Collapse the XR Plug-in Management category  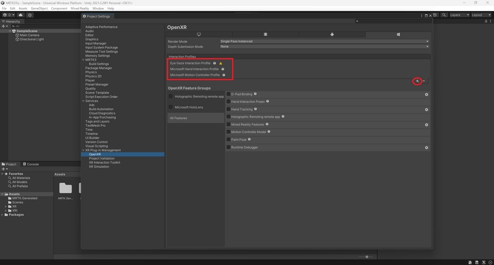[83, 150]
